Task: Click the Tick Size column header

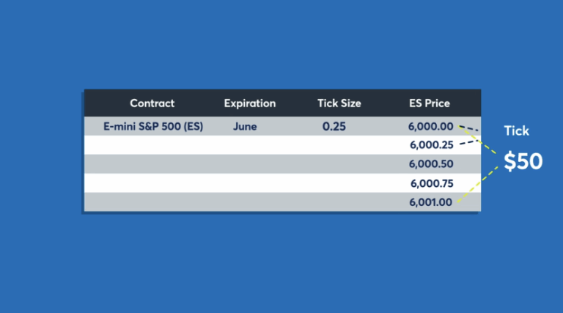Action: [x=339, y=103]
